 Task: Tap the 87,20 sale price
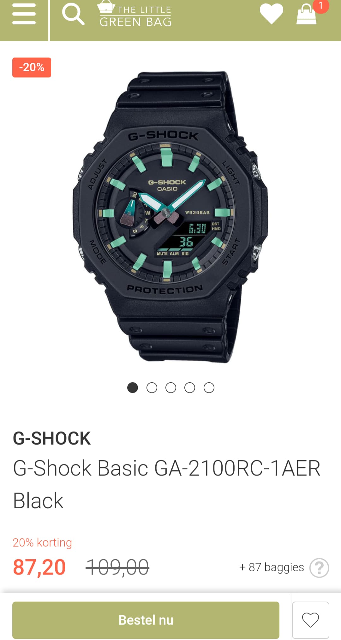39,567
